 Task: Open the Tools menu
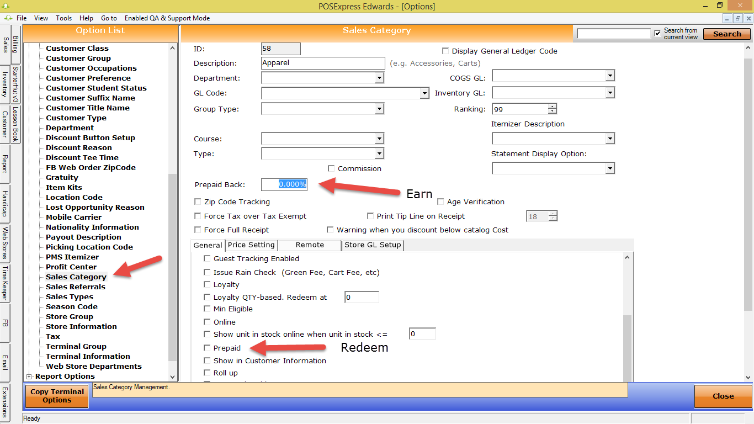[x=64, y=18]
